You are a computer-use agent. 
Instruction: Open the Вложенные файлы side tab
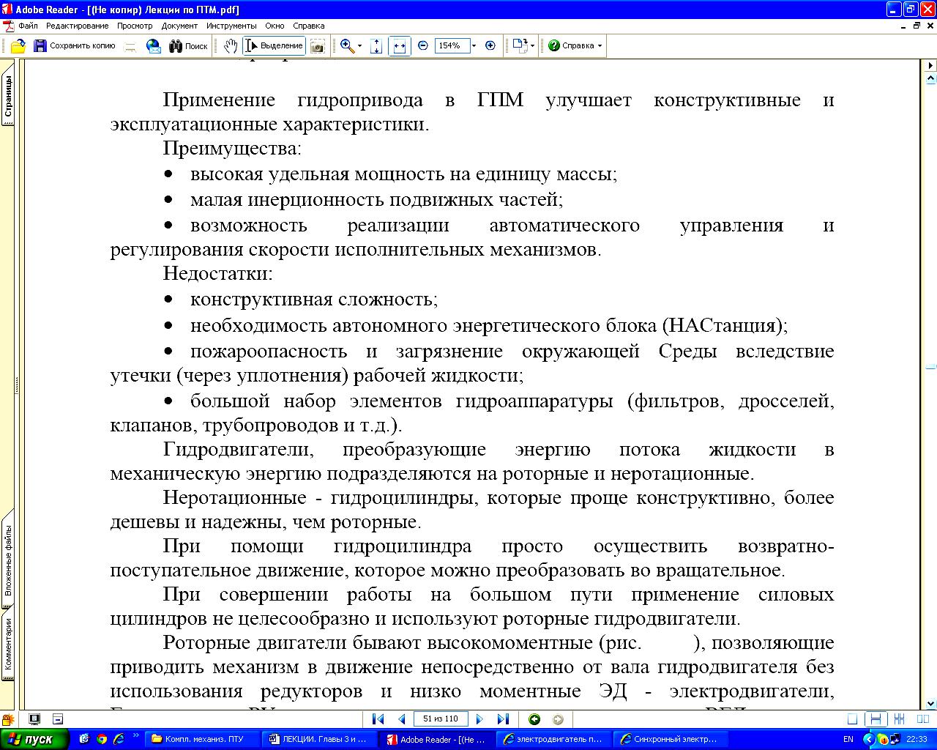click(8, 561)
